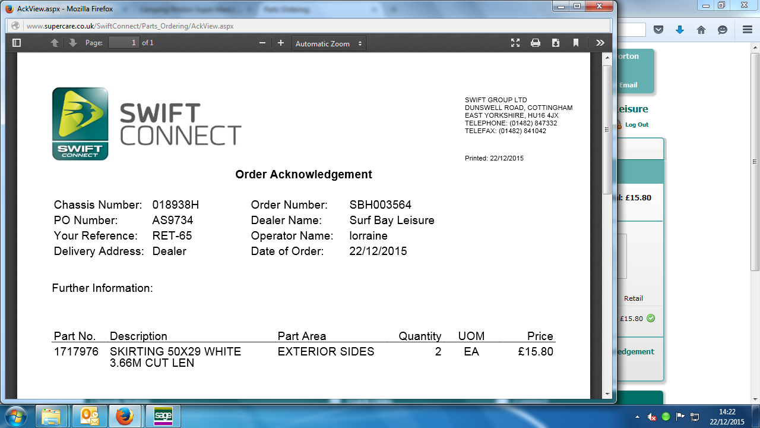Click the Email link in background page
The width and height of the screenshot is (760, 428).
[x=628, y=85]
